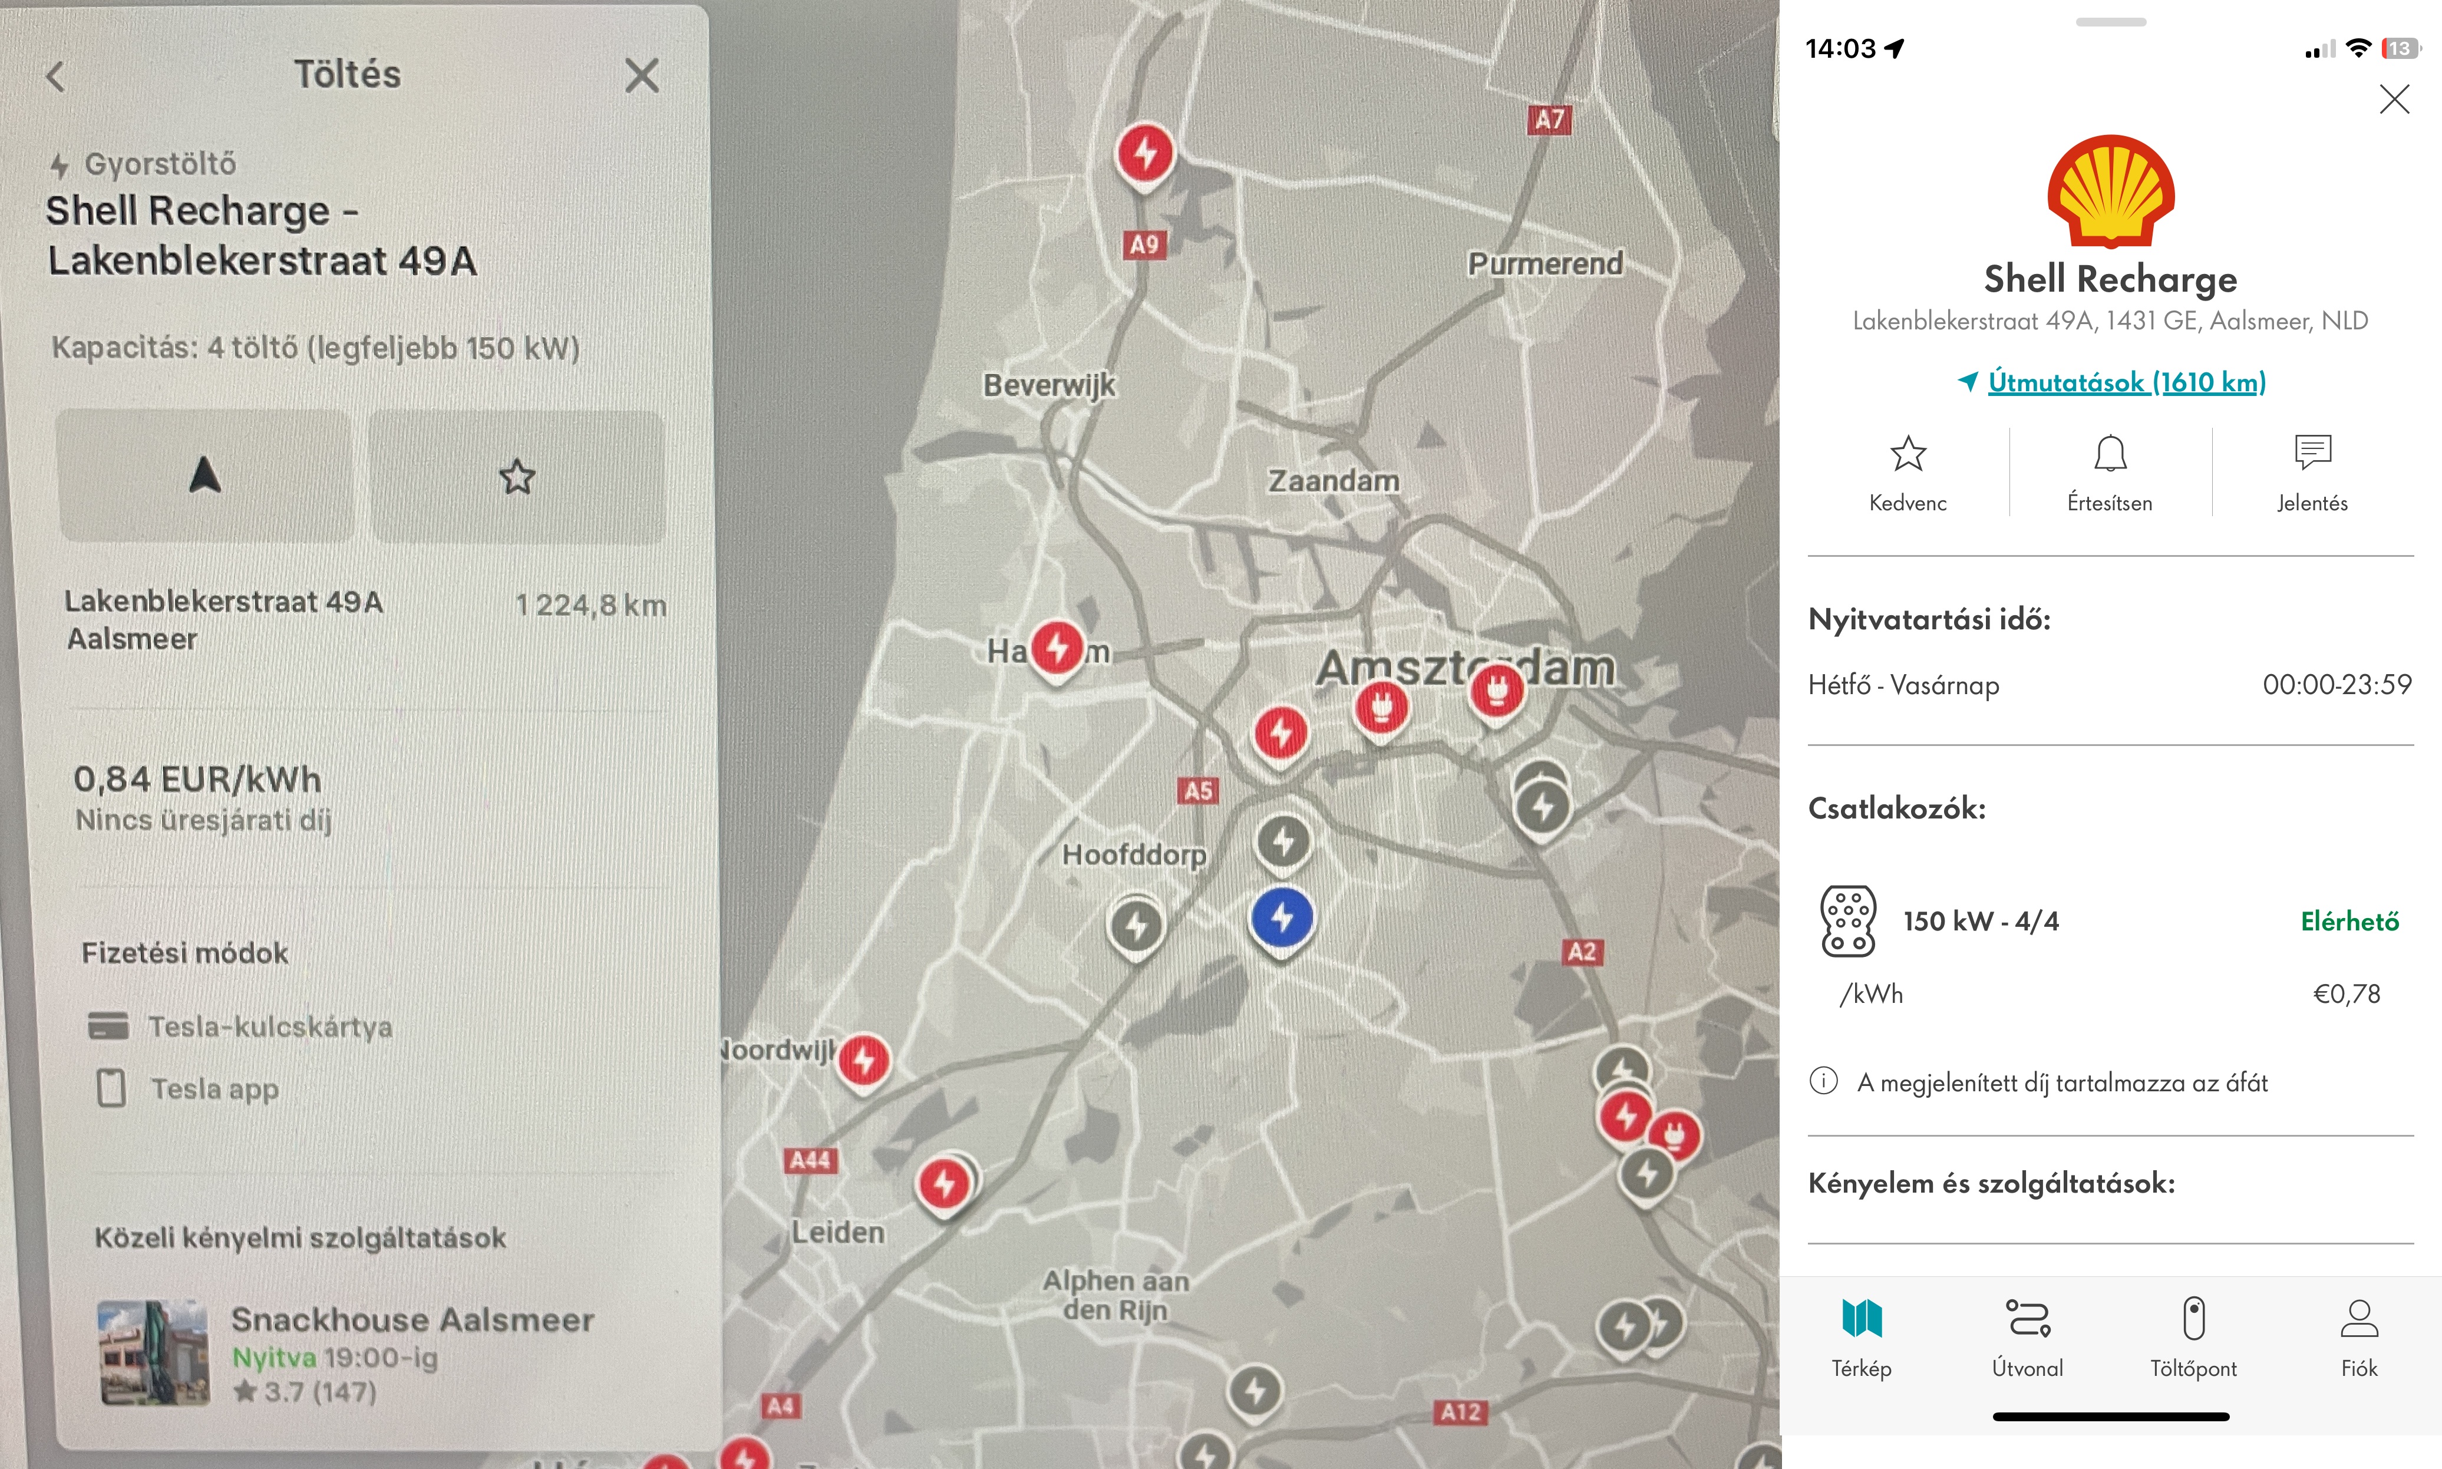Open Snackhouse Aalsmeer thumbnail image
The image size is (2442, 1469).
point(153,1352)
